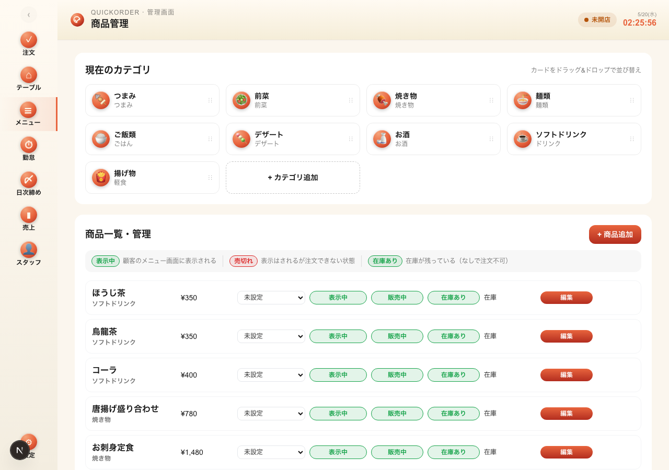The width and height of the screenshot is (669, 470).
Task: Click + 商品追加 button
Action: click(x=615, y=234)
